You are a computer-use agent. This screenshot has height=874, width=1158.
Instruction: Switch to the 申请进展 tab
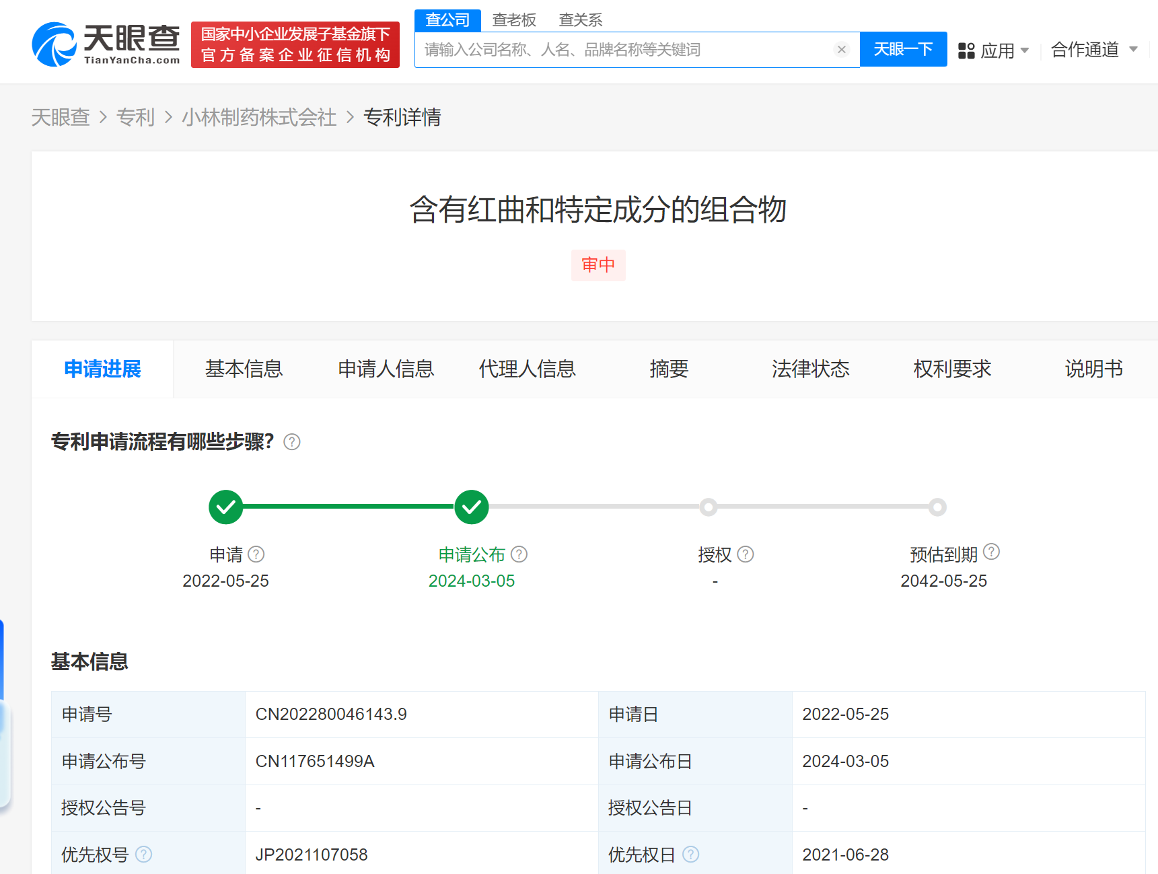(102, 369)
